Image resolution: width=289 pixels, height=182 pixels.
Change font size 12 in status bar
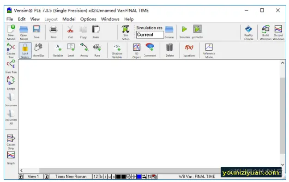click(x=96, y=176)
